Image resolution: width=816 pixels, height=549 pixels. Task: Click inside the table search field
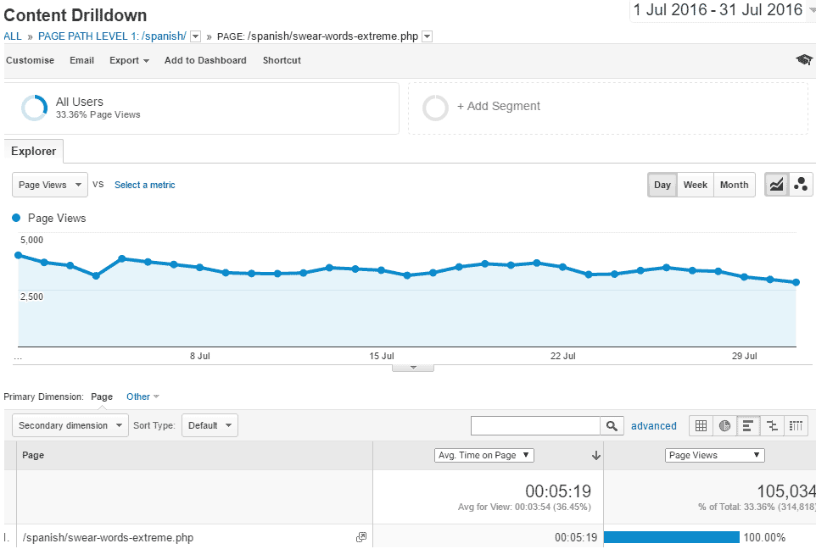535,425
